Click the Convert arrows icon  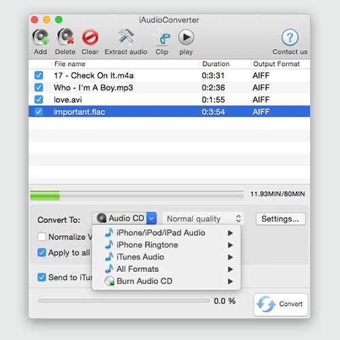pyautogui.click(x=266, y=304)
